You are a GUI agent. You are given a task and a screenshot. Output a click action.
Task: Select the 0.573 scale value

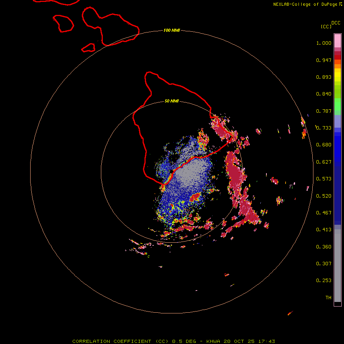(324, 179)
